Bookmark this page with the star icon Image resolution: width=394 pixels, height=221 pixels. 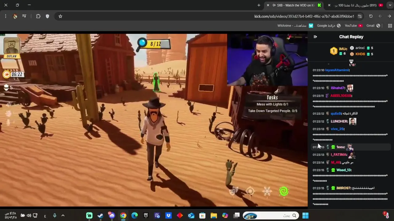click(x=60, y=16)
